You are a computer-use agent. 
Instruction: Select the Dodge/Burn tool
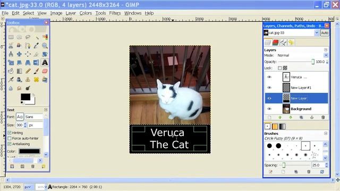click(28, 88)
